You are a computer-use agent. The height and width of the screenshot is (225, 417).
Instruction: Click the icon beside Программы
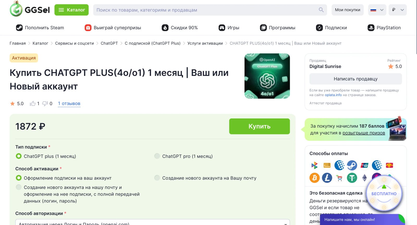click(263, 28)
